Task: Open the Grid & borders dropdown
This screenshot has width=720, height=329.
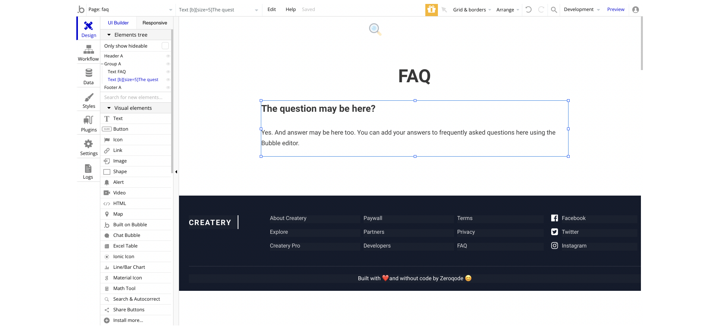Action: pos(472,10)
